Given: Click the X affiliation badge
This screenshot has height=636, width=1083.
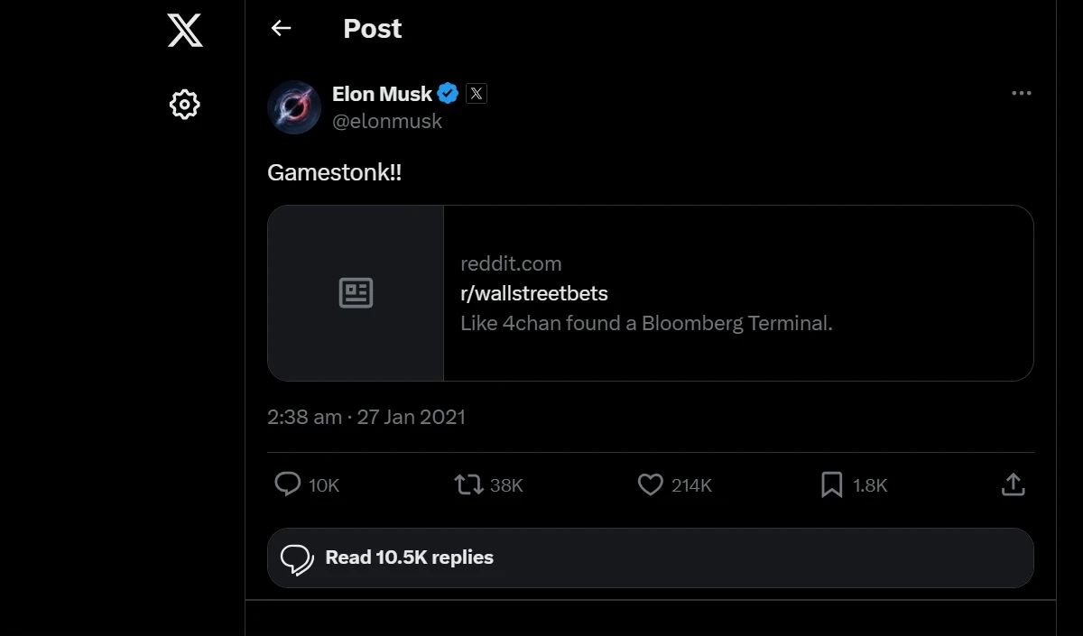Looking at the screenshot, I should click(477, 94).
